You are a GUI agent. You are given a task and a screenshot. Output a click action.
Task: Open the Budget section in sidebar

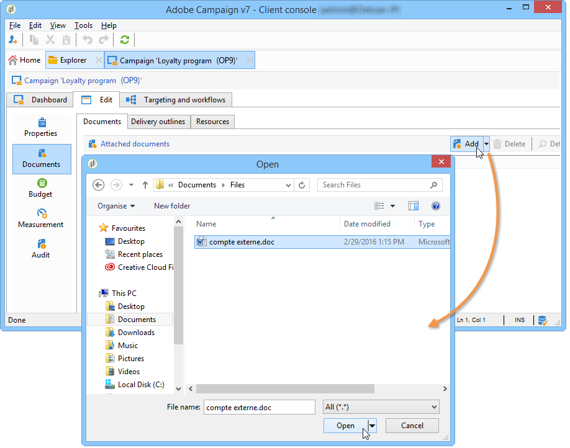click(40, 188)
